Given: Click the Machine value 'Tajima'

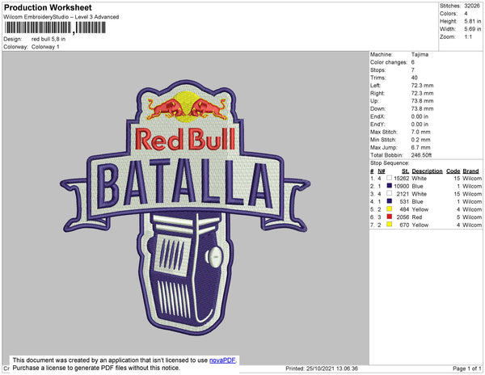Looking at the screenshot, I should click(420, 54).
